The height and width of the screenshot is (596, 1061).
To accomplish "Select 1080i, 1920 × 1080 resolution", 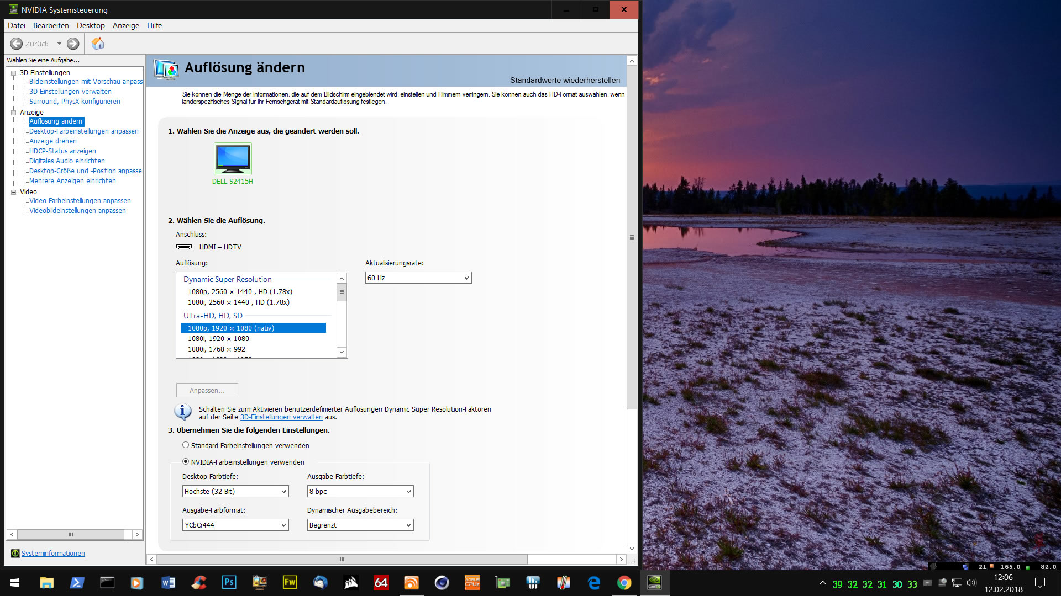I will coord(218,339).
